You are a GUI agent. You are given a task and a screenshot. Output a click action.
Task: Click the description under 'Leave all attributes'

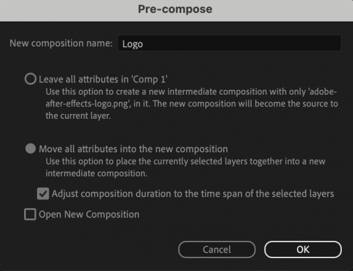tap(188, 104)
